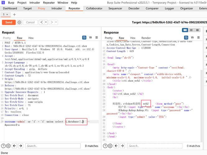Screen dimensions: 207x155
Task: Open the Burp menu
Action: tap(11, 2)
